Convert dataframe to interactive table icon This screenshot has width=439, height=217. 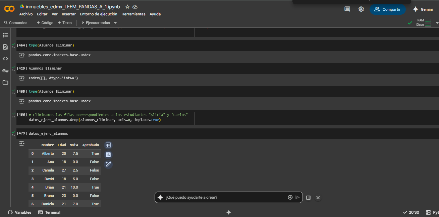click(108, 145)
